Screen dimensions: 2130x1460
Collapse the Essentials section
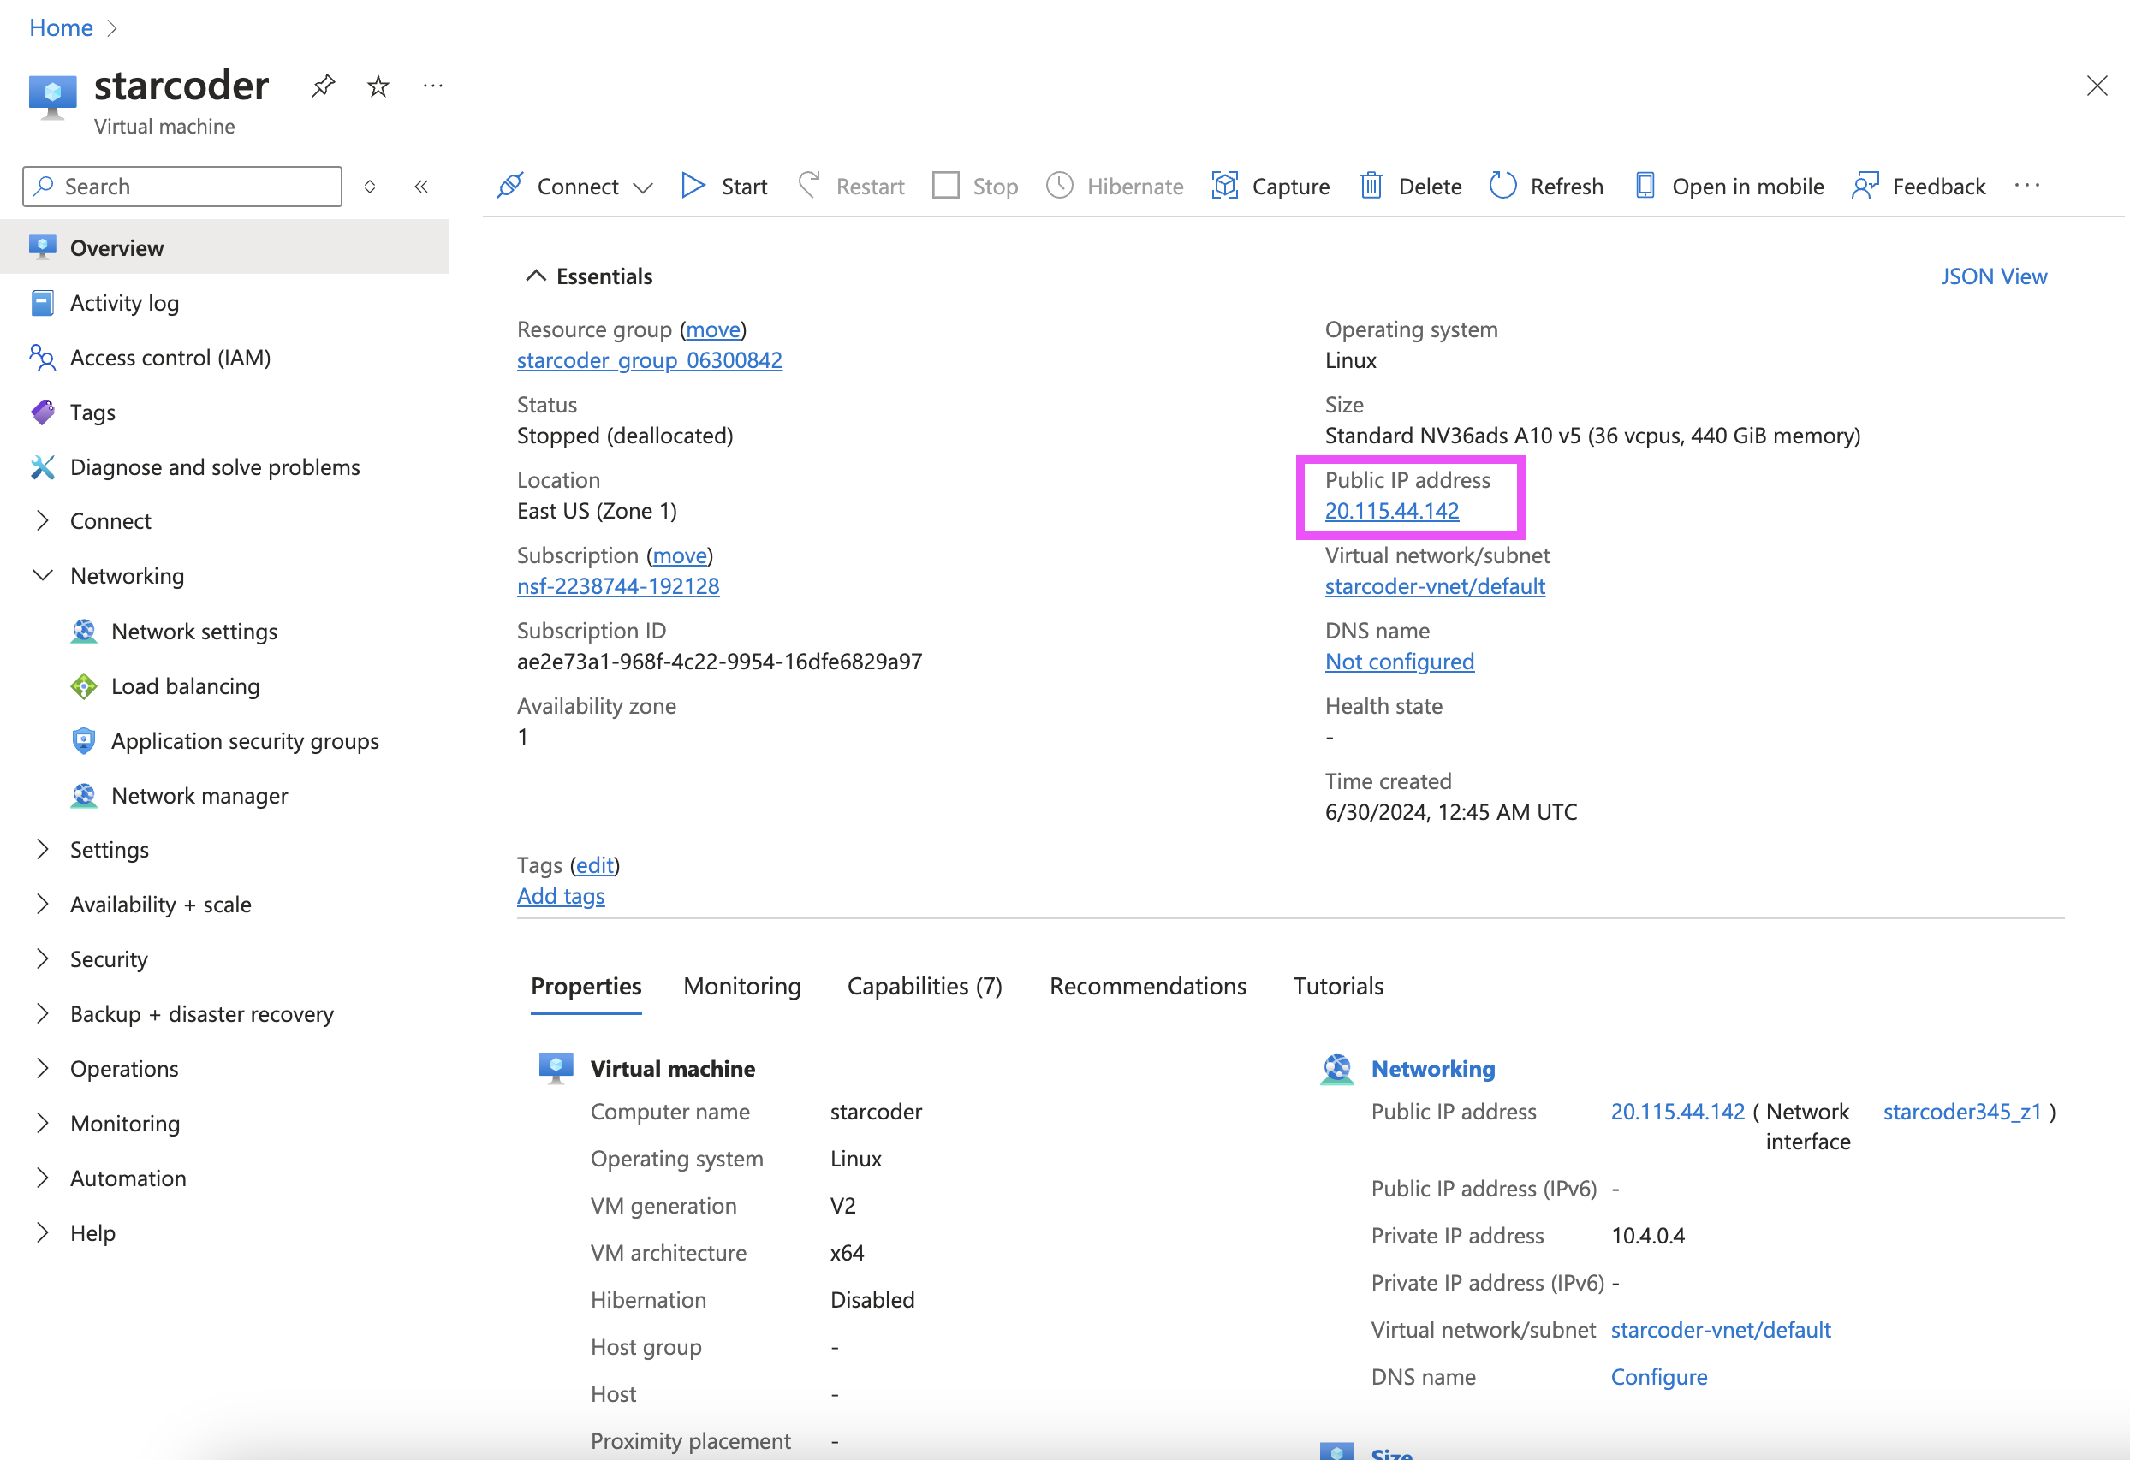[x=535, y=276]
